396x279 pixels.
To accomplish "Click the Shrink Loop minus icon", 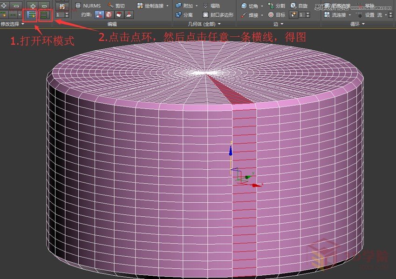I will (44, 6).
